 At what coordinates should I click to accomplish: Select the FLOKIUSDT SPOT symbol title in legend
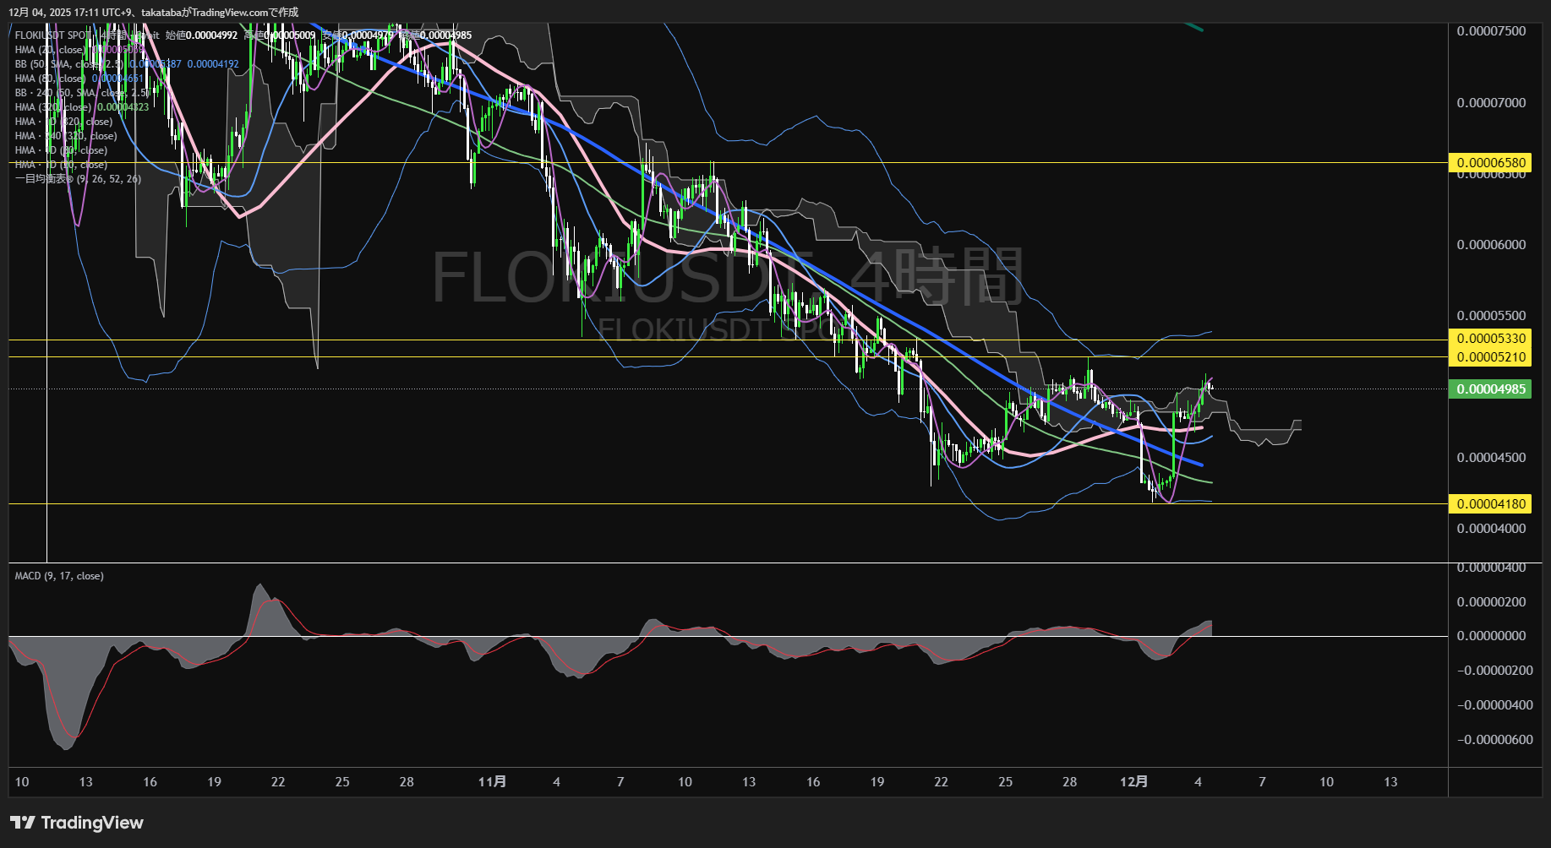point(52,35)
